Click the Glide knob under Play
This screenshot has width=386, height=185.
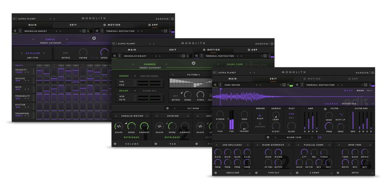[x=292, y=126]
